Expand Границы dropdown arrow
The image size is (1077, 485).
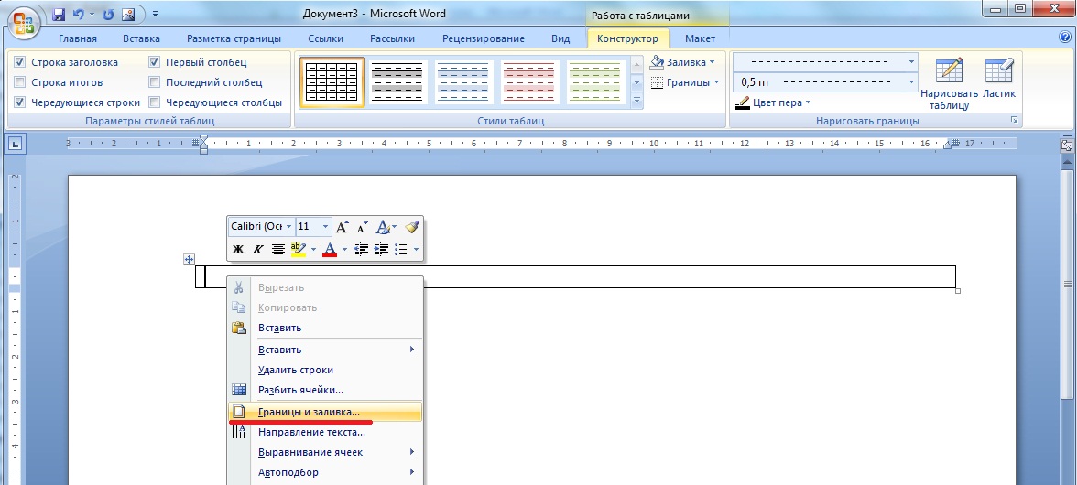716,82
